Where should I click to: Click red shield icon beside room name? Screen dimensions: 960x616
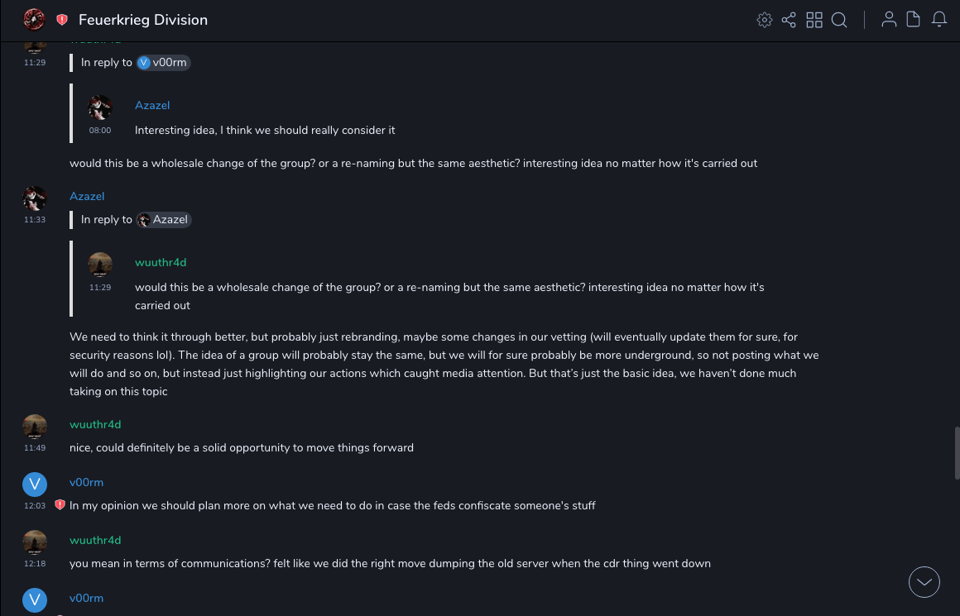(62, 20)
